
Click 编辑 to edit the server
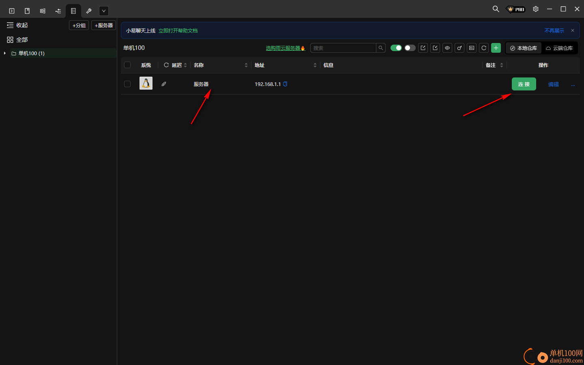[554, 84]
